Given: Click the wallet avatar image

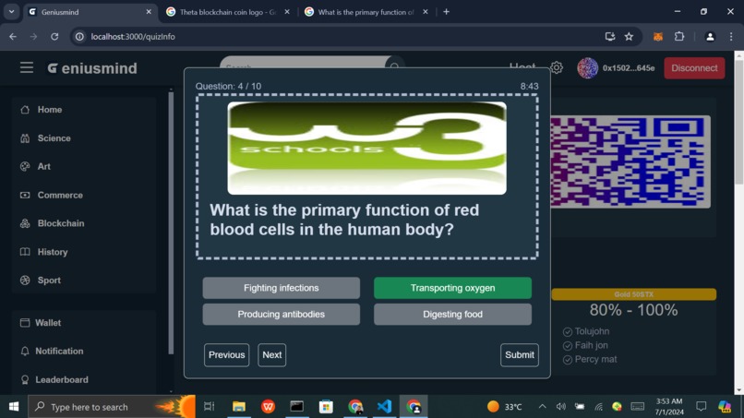Looking at the screenshot, I should [587, 68].
